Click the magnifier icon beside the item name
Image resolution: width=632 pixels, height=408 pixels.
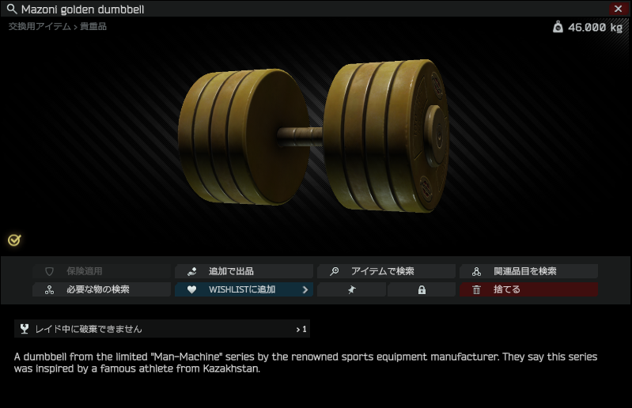click(12, 9)
